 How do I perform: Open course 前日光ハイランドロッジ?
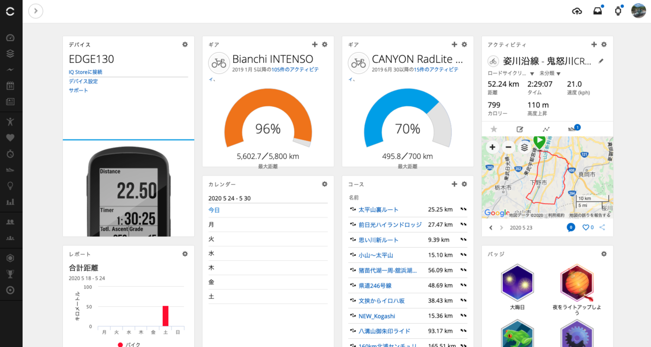tap(390, 224)
